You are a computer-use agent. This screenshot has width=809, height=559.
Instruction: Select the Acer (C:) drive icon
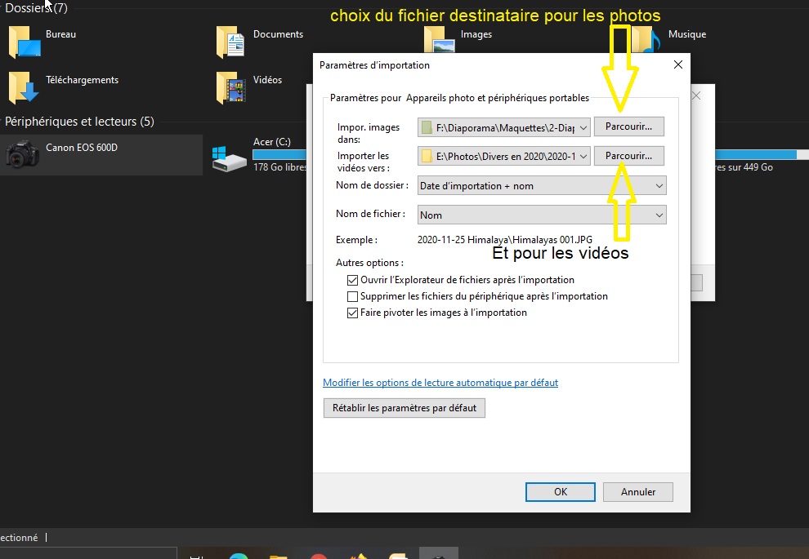tap(229, 157)
